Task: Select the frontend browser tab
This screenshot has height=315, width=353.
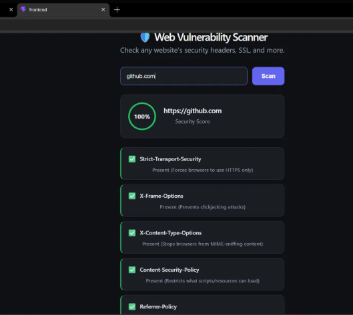Action: pos(63,10)
